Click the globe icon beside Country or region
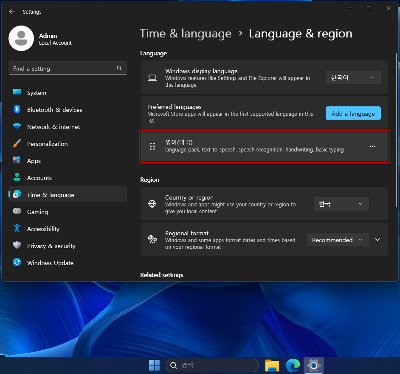400x374 pixels. 152,204
